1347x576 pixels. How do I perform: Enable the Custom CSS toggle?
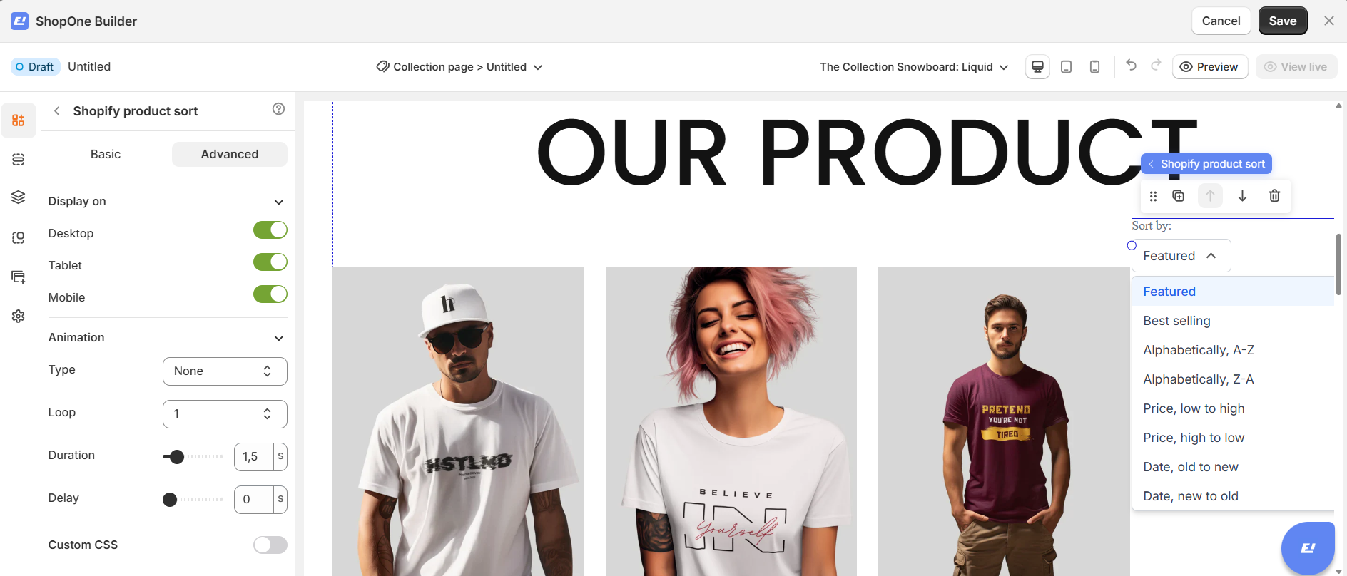click(x=270, y=545)
